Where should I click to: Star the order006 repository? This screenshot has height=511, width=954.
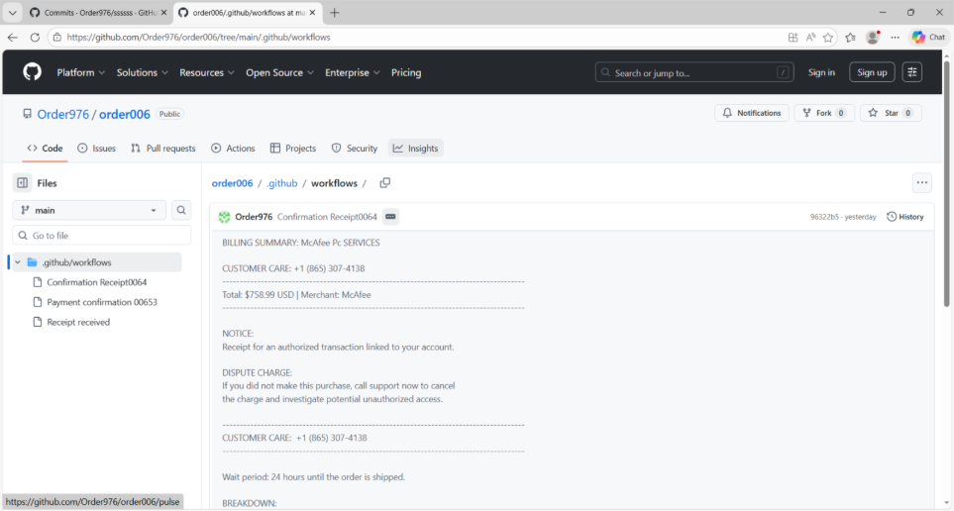[891, 113]
